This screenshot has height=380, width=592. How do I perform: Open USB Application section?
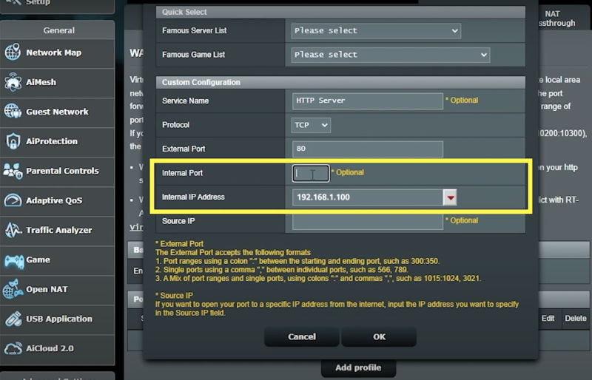coord(58,319)
